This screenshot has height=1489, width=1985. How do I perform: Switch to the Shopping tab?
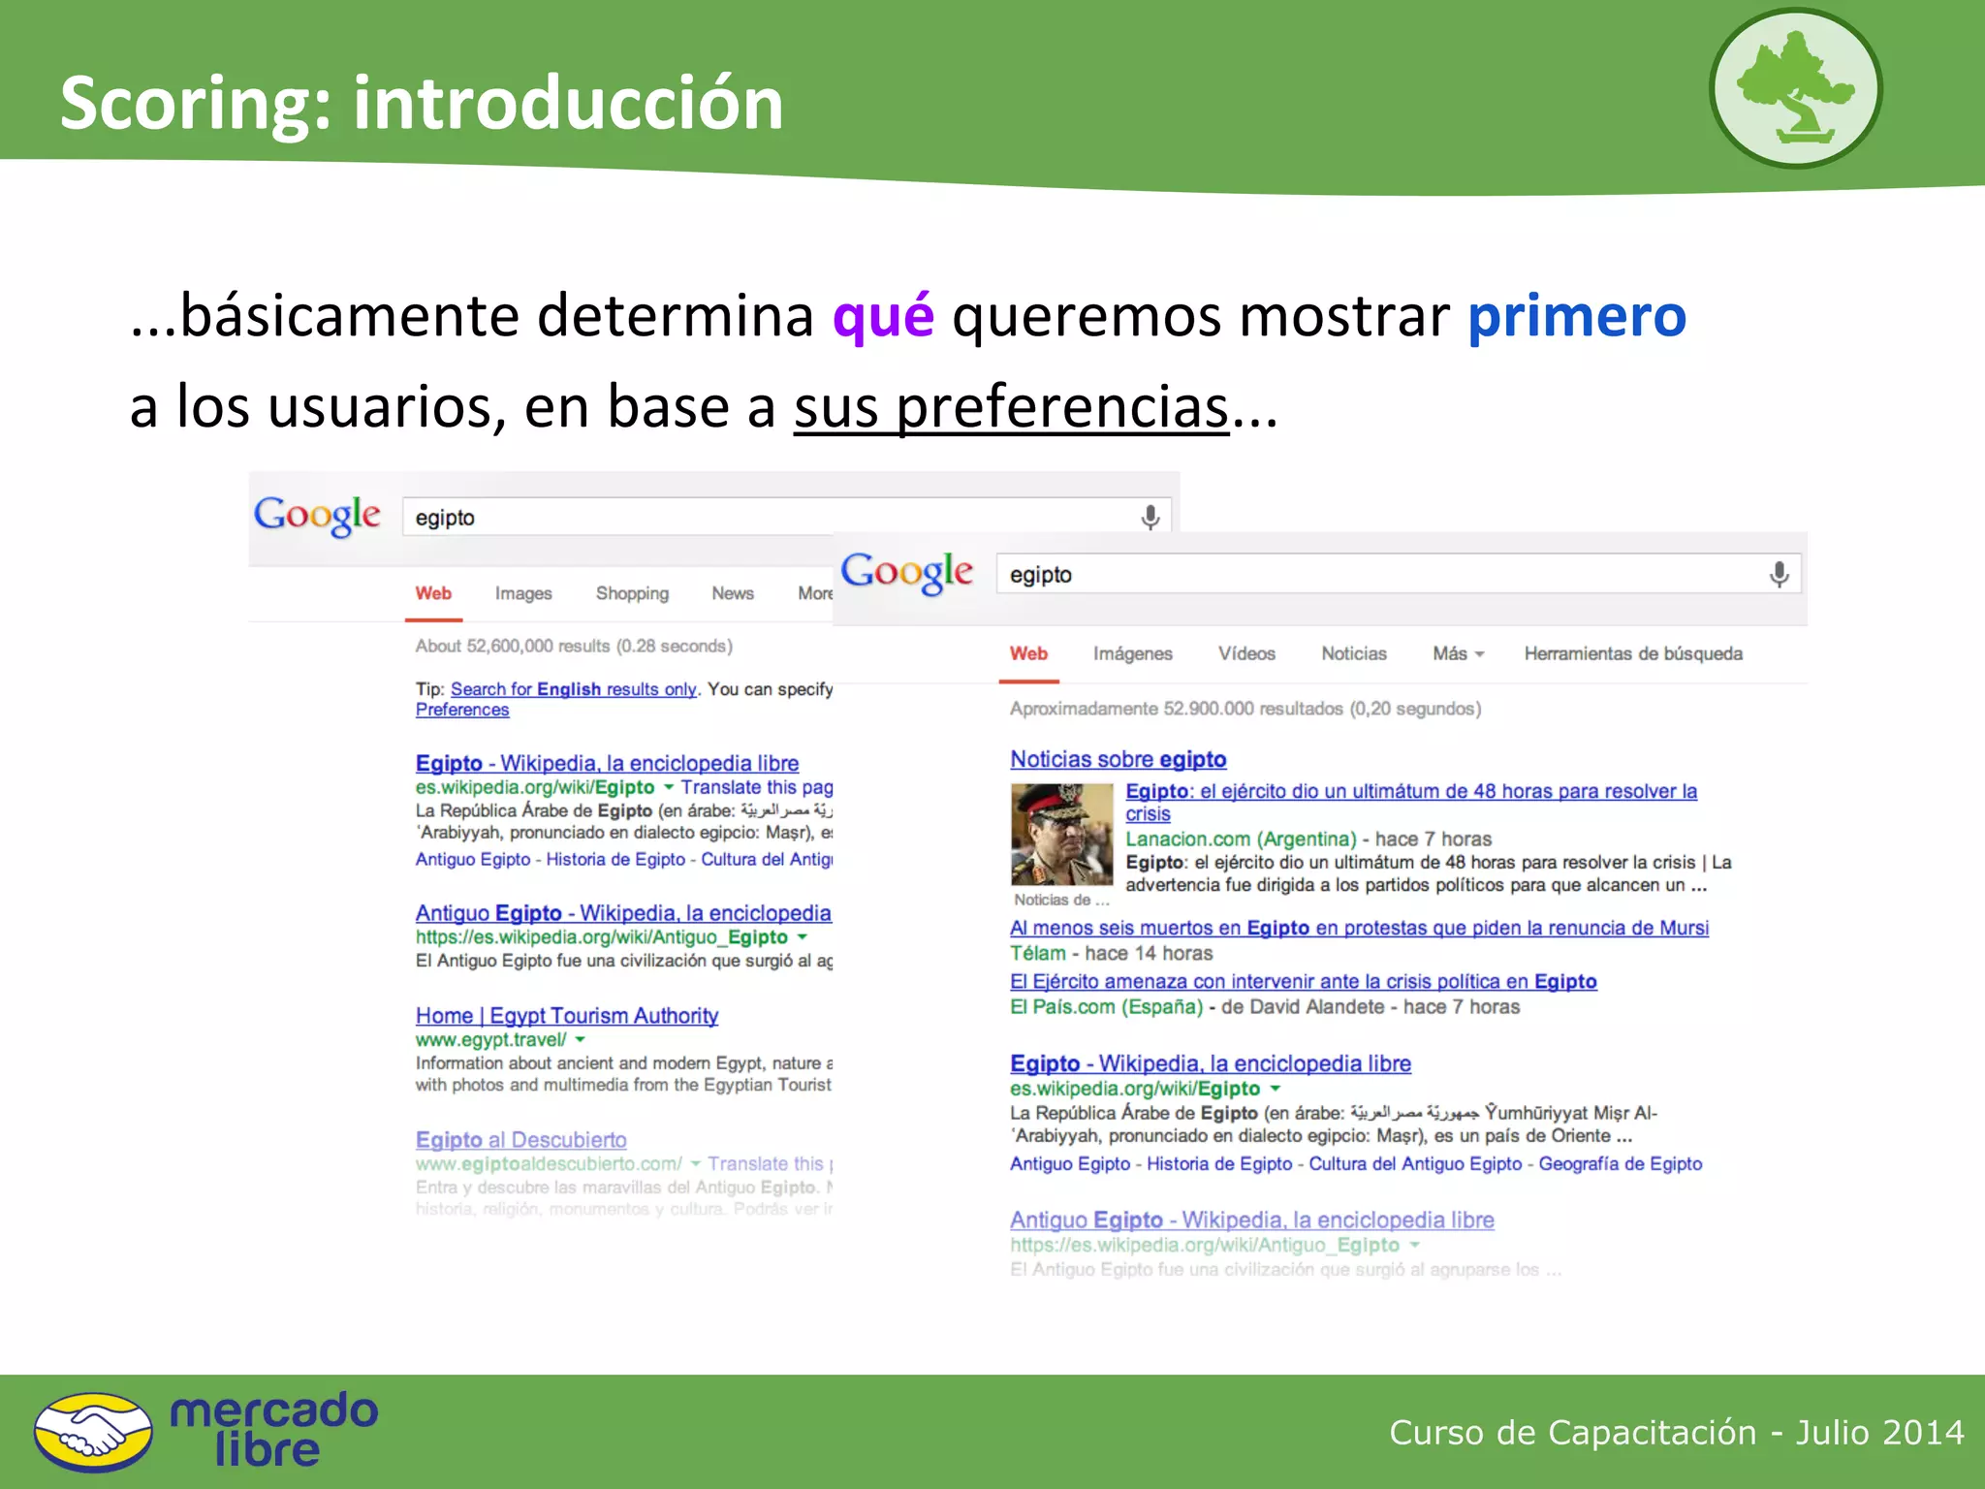click(632, 593)
